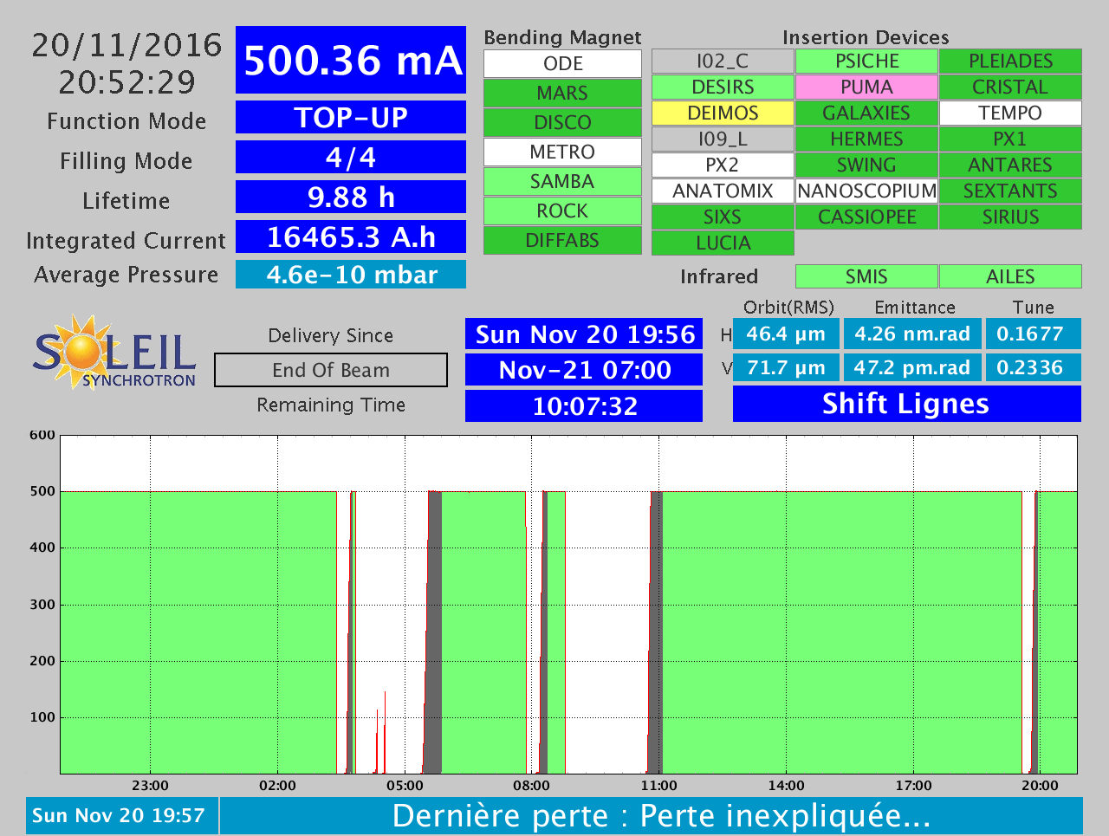Click the SIRIUS beamline cell
The height and width of the screenshot is (836, 1109).
click(x=1010, y=217)
